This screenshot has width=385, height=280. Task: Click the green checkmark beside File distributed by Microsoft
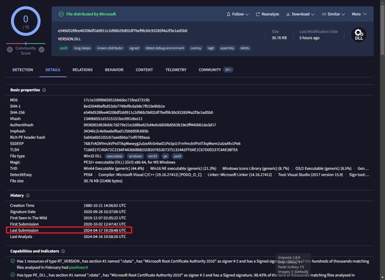[61, 14]
